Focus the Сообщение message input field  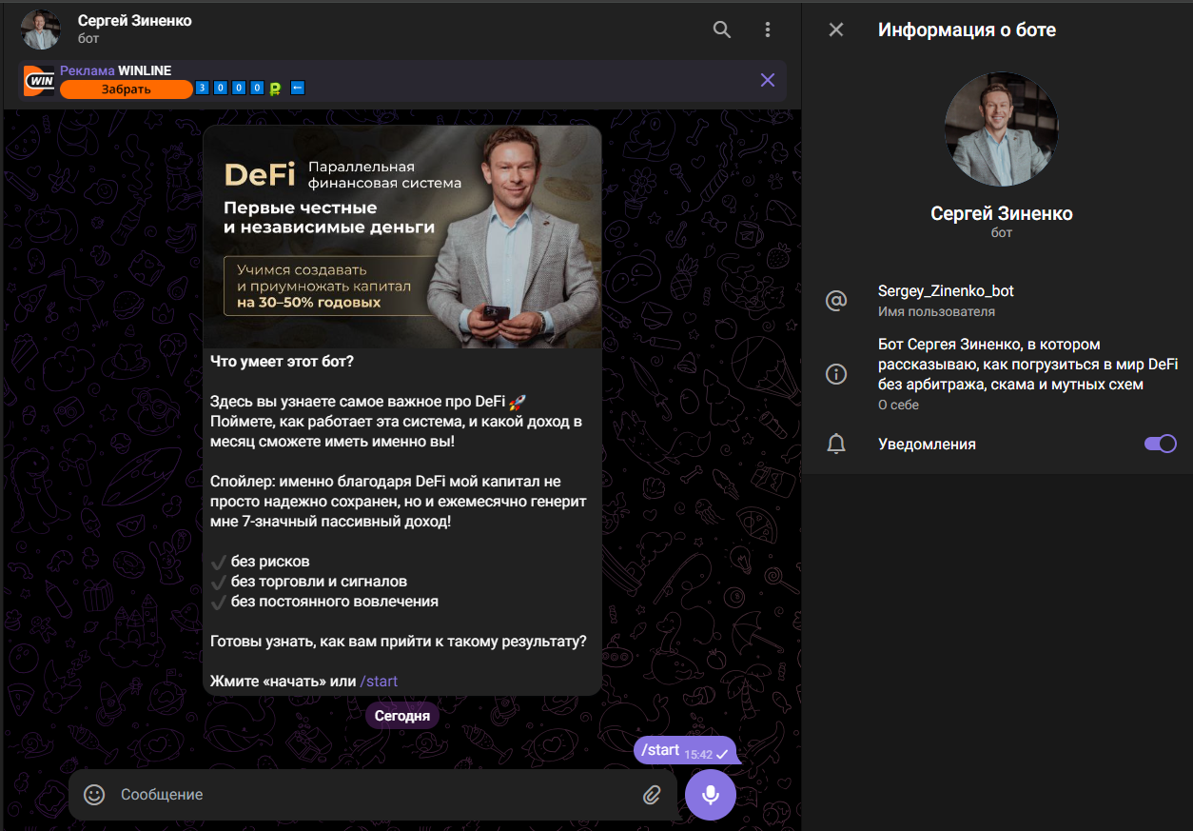pyautogui.click(x=371, y=794)
